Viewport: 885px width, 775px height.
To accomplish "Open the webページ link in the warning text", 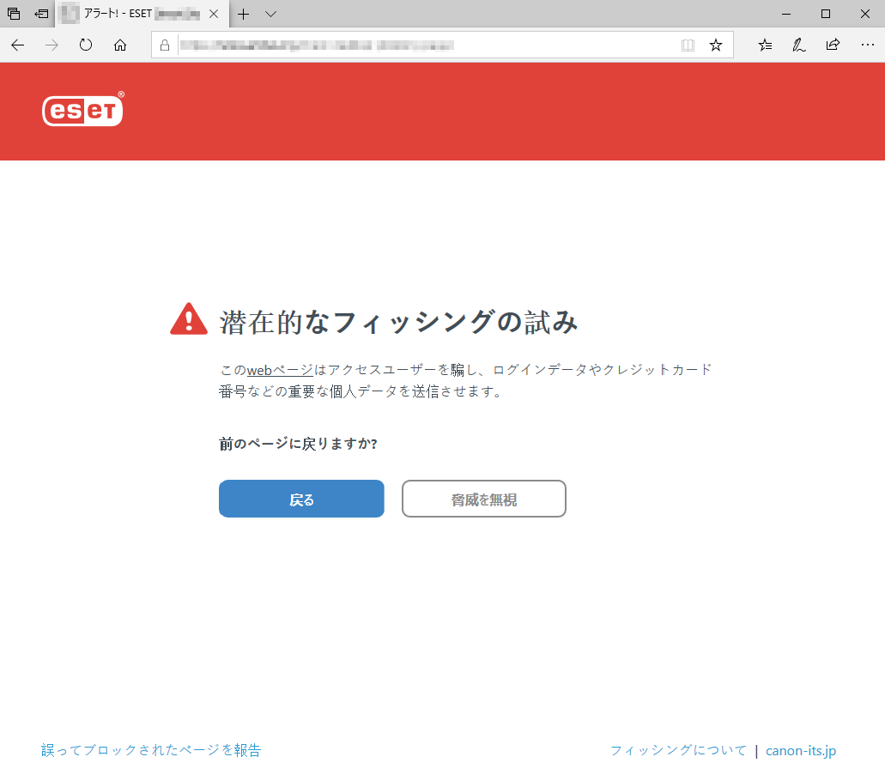I will 279,369.
